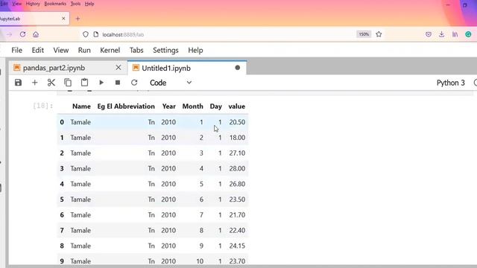Reload the page with the browser refresh icon
Viewport: 477px width, 268px height.
pos(22,34)
